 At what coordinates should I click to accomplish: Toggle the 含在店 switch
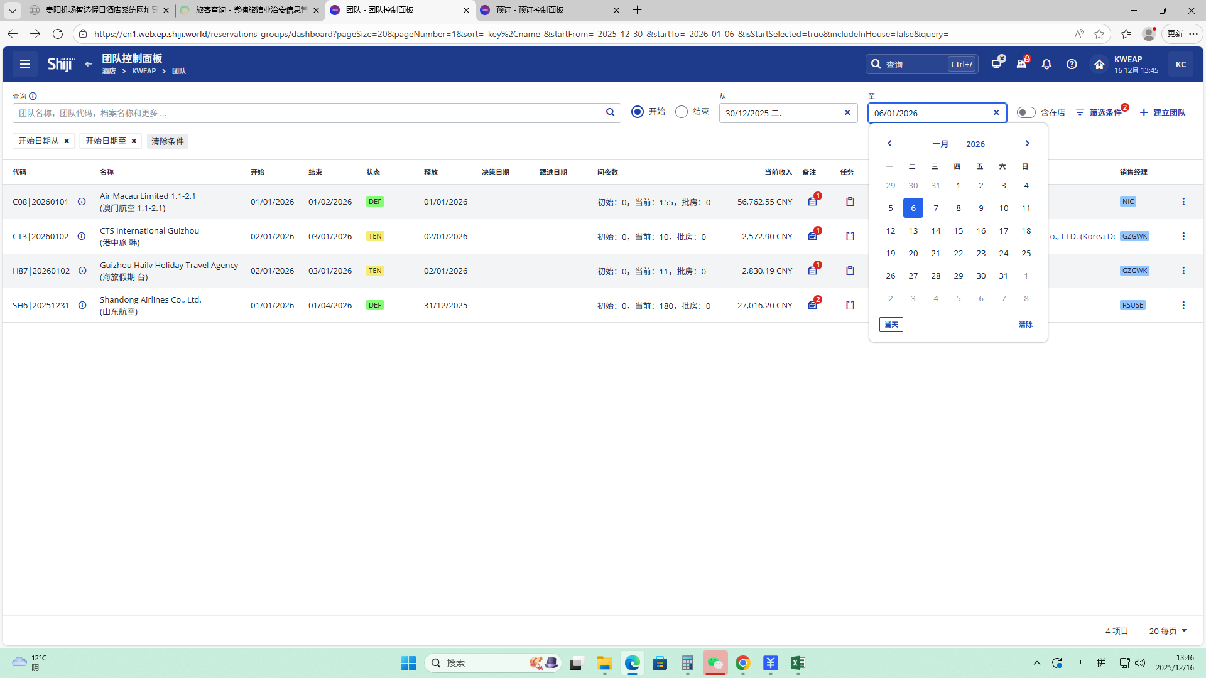pos(1026,112)
